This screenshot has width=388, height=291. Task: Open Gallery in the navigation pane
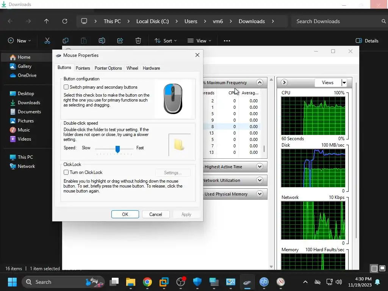click(x=25, y=66)
